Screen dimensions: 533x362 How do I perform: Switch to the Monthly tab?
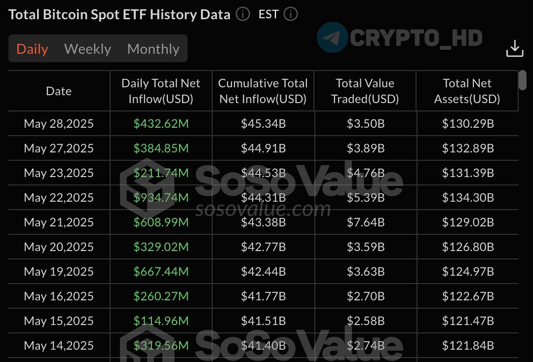click(153, 49)
